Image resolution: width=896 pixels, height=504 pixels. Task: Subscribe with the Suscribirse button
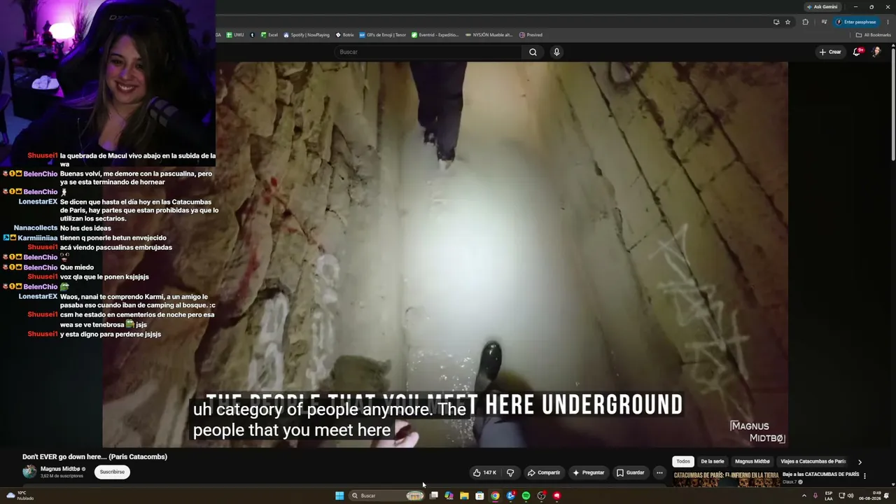(112, 472)
